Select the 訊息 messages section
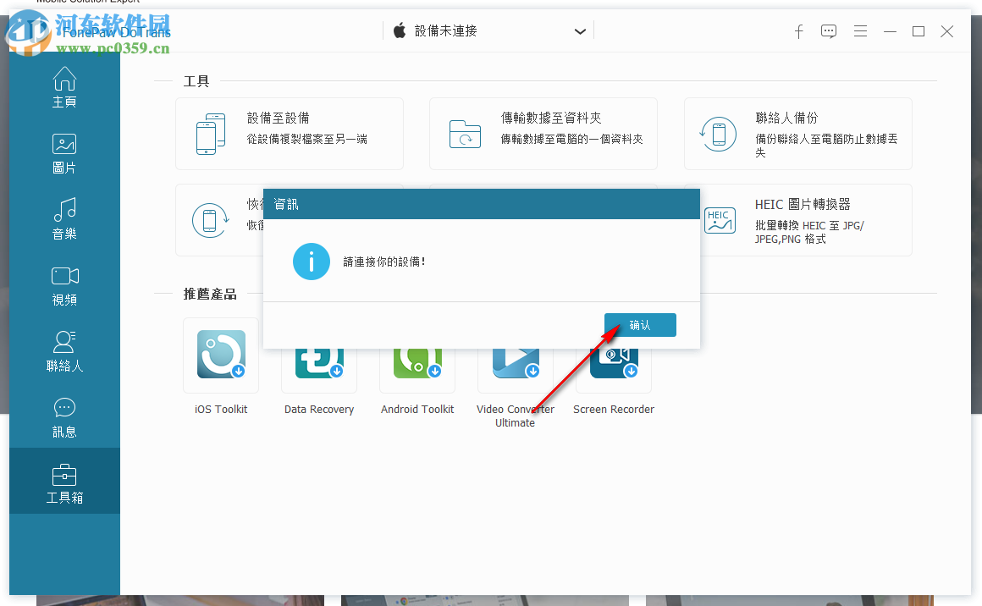 64,416
